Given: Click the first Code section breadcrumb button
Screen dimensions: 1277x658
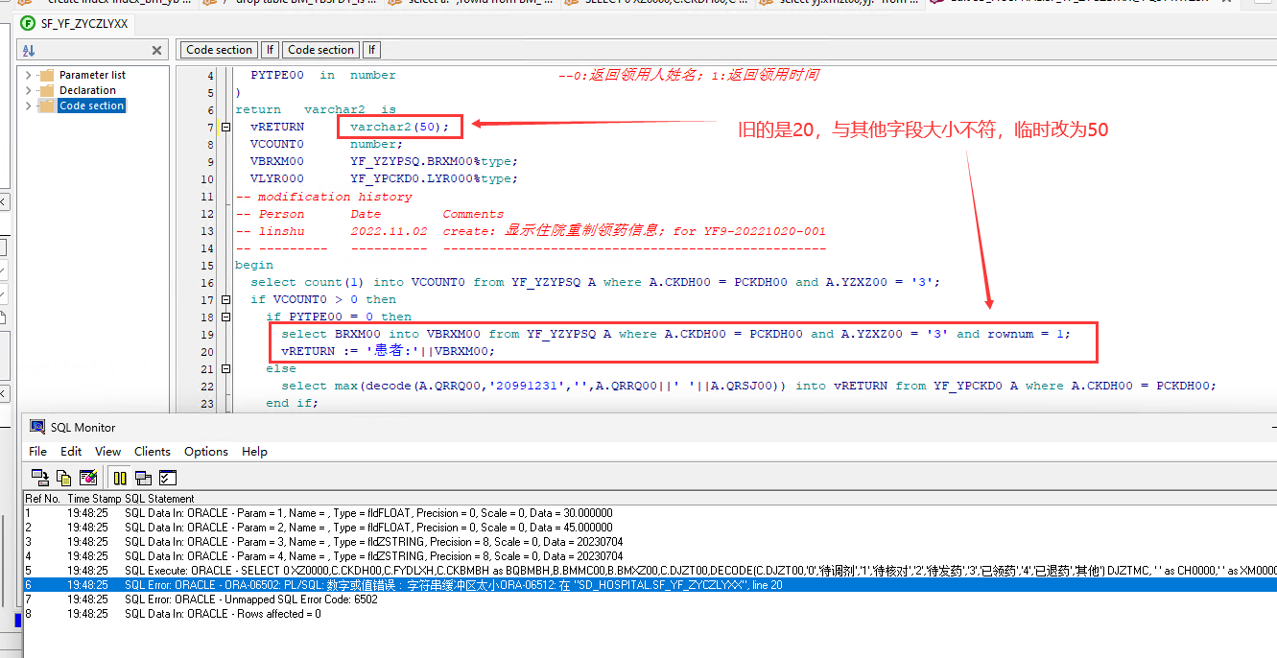Looking at the screenshot, I should 220,50.
